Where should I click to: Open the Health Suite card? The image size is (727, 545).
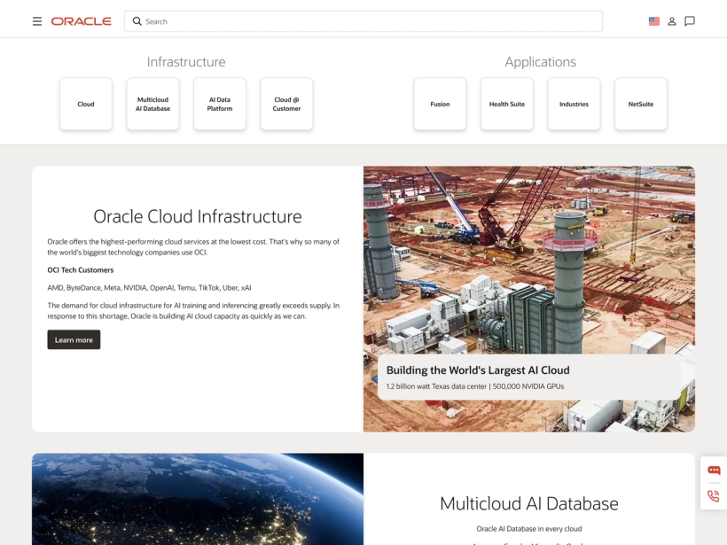click(x=507, y=104)
